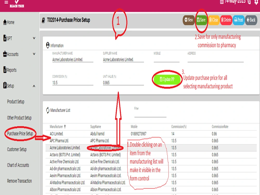
Task: Expand the SPT menu chevron
Action: 34,38
